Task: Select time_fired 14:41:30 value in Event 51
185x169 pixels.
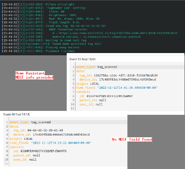Action: [x=128, y=88]
